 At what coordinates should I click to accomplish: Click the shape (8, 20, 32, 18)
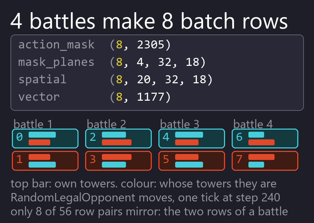pyautogui.click(x=161, y=79)
